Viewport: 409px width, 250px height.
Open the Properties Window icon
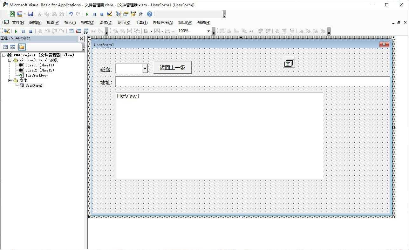pyautogui.click(x=126, y=14)
